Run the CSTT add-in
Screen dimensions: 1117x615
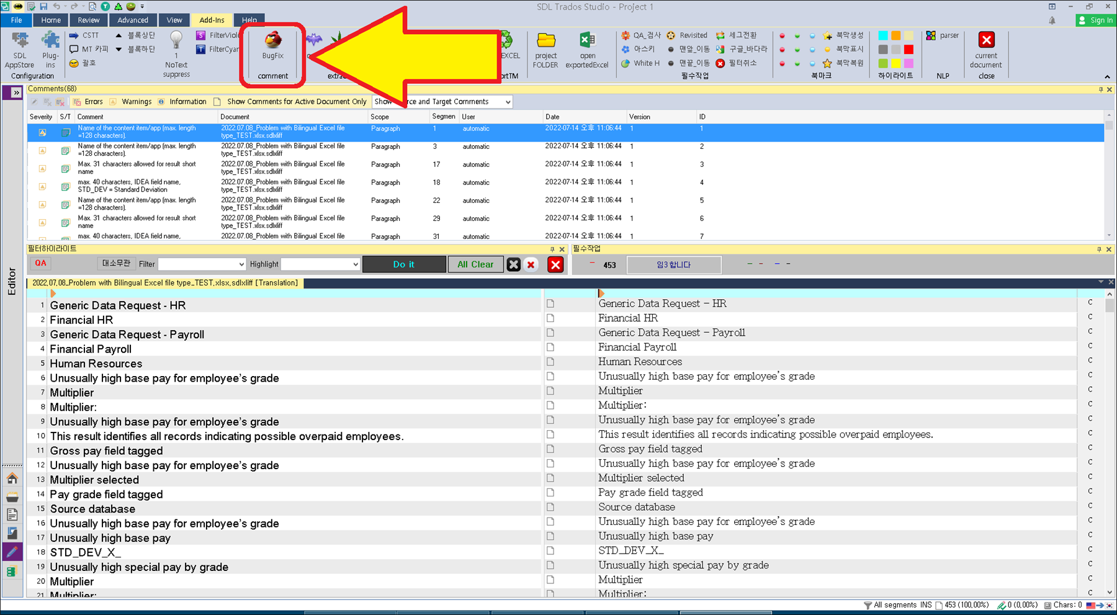pyautogui.click(x=84, y=35)
